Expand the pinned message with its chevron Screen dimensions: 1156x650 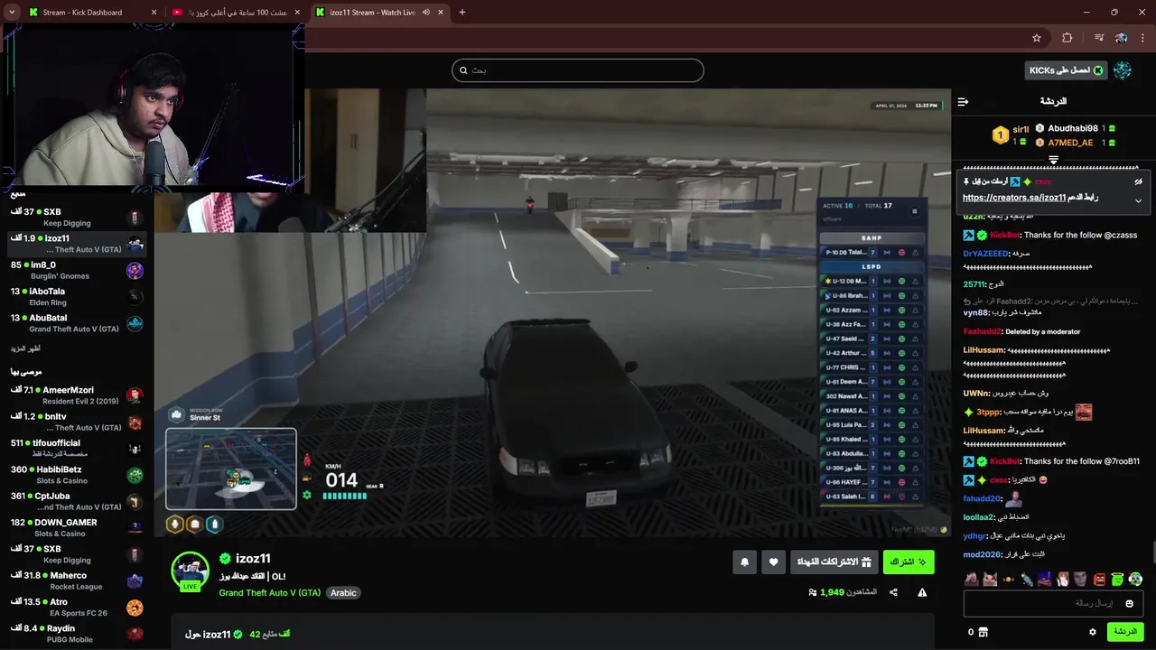click(1138, 200)
